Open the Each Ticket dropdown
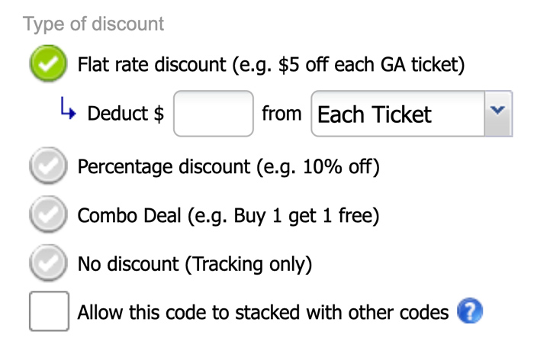Screen dimensions: 534x351 (398, 114)
